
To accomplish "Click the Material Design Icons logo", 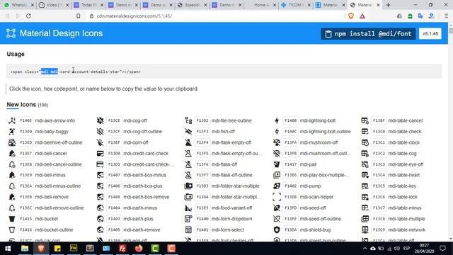I will tap(11, 33).
